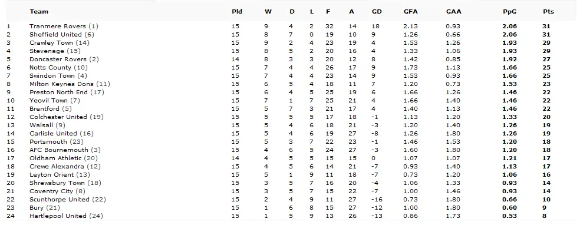The height and width of the screenshot is (225, 580).
Task: Click the PpG column header
Action: (509, 11)
